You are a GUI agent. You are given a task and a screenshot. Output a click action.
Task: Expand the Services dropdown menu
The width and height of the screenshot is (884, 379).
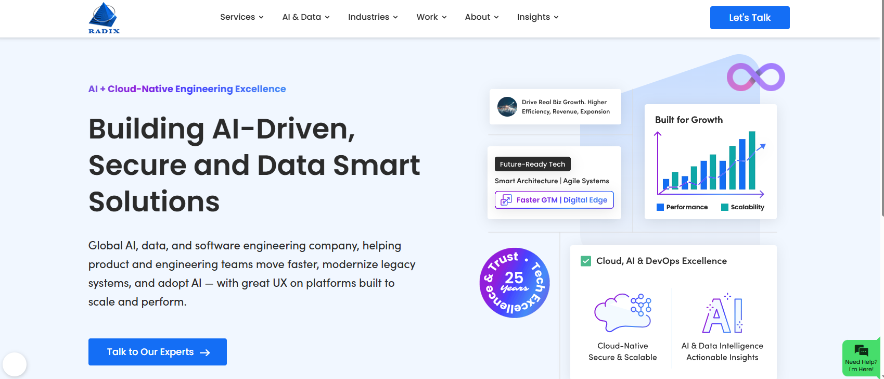click(241, 17)
